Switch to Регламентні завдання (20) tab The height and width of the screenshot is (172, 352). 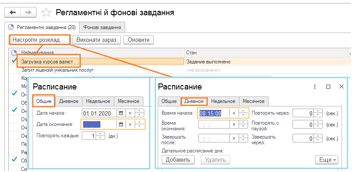42,27
